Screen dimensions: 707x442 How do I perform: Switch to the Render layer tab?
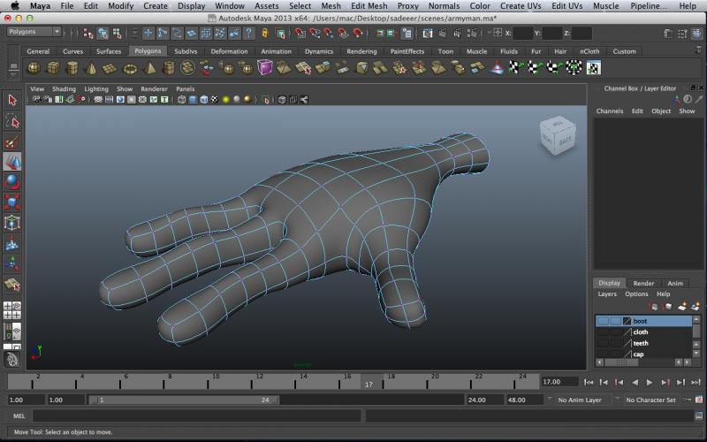(643, 283)
